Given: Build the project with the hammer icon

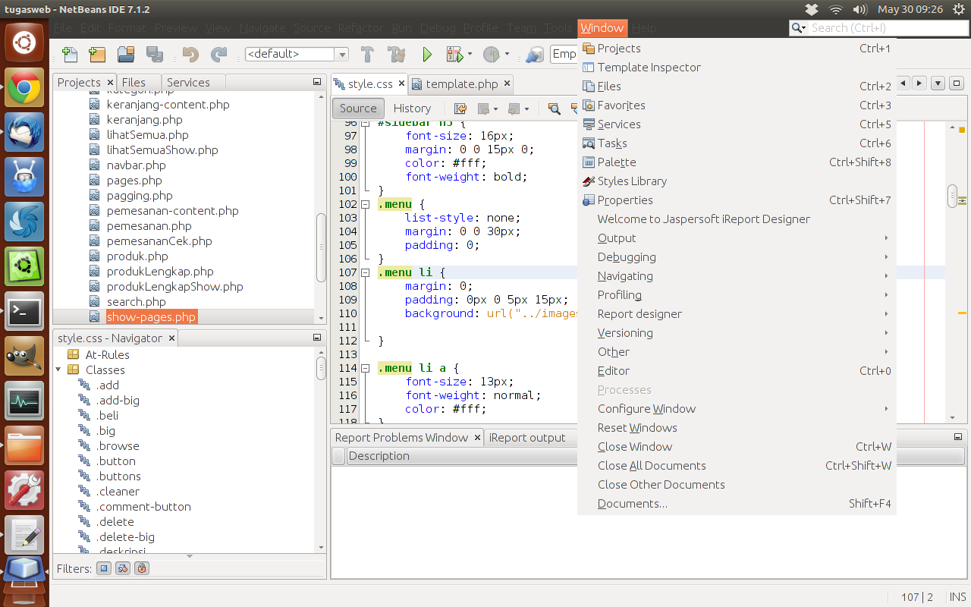Looking at the screenshot, I should 367,54.
